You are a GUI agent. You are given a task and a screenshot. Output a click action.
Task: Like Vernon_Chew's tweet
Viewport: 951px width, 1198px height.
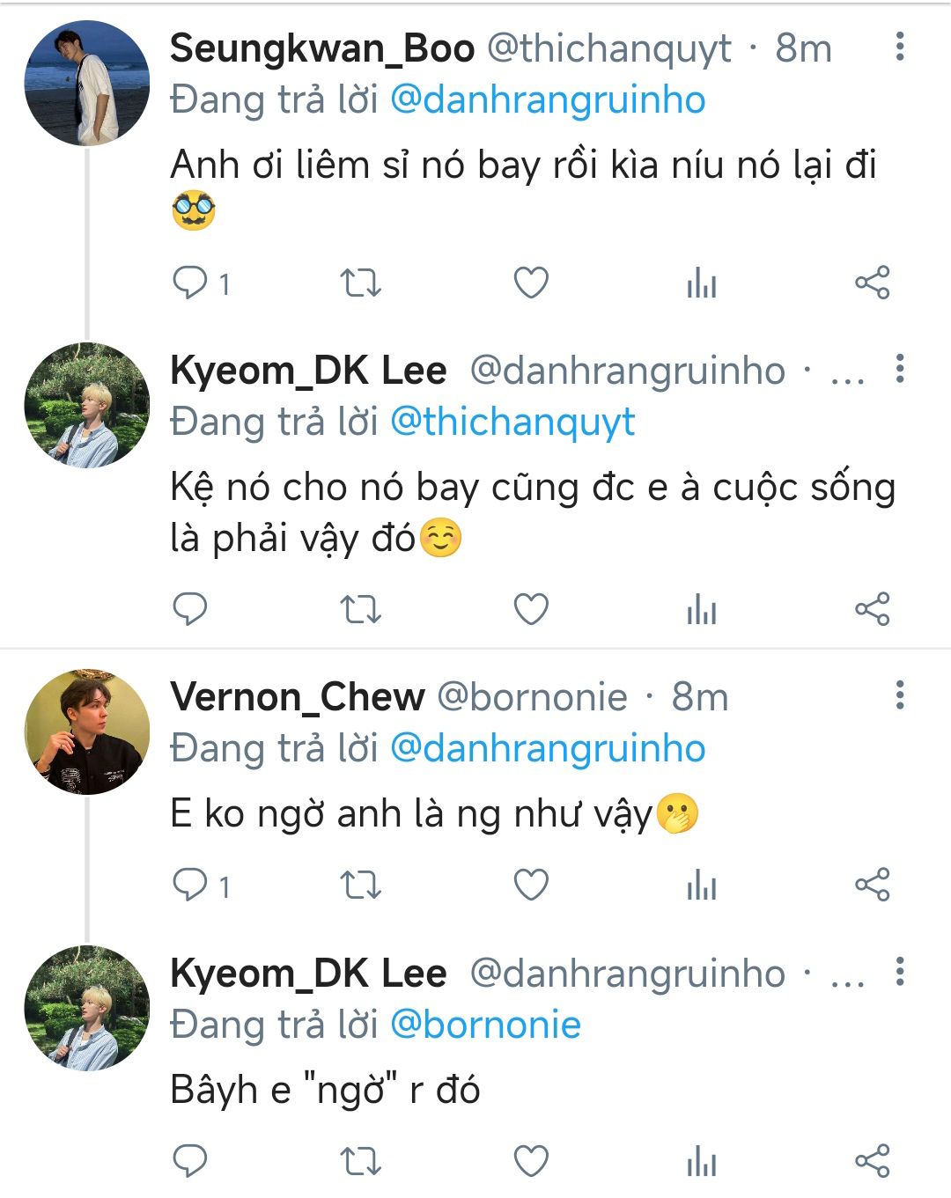tap(531, 885)
